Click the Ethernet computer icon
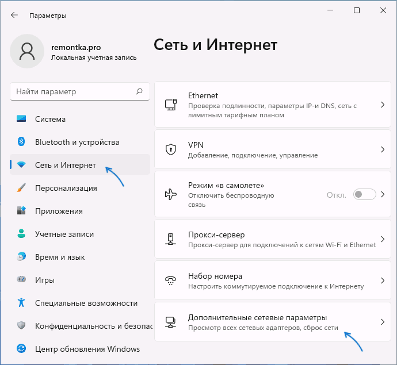397x365 pixels. (171, 105)
